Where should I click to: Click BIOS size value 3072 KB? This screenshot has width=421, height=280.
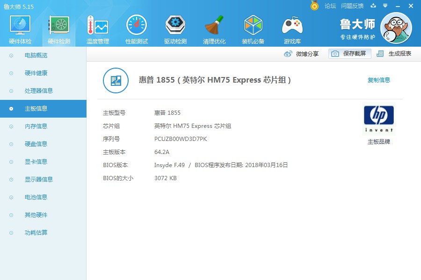[166, 178]
